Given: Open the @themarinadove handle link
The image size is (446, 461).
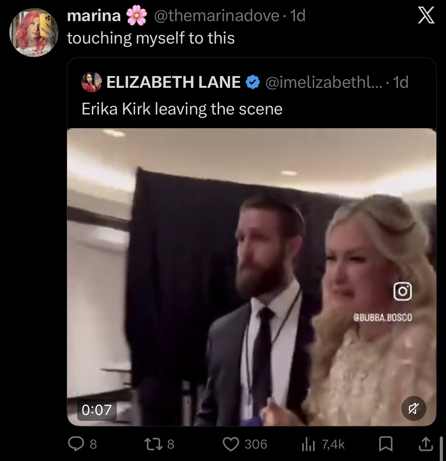Looking at the screenshot, I should pyautogui.click(x=217, y=16).
